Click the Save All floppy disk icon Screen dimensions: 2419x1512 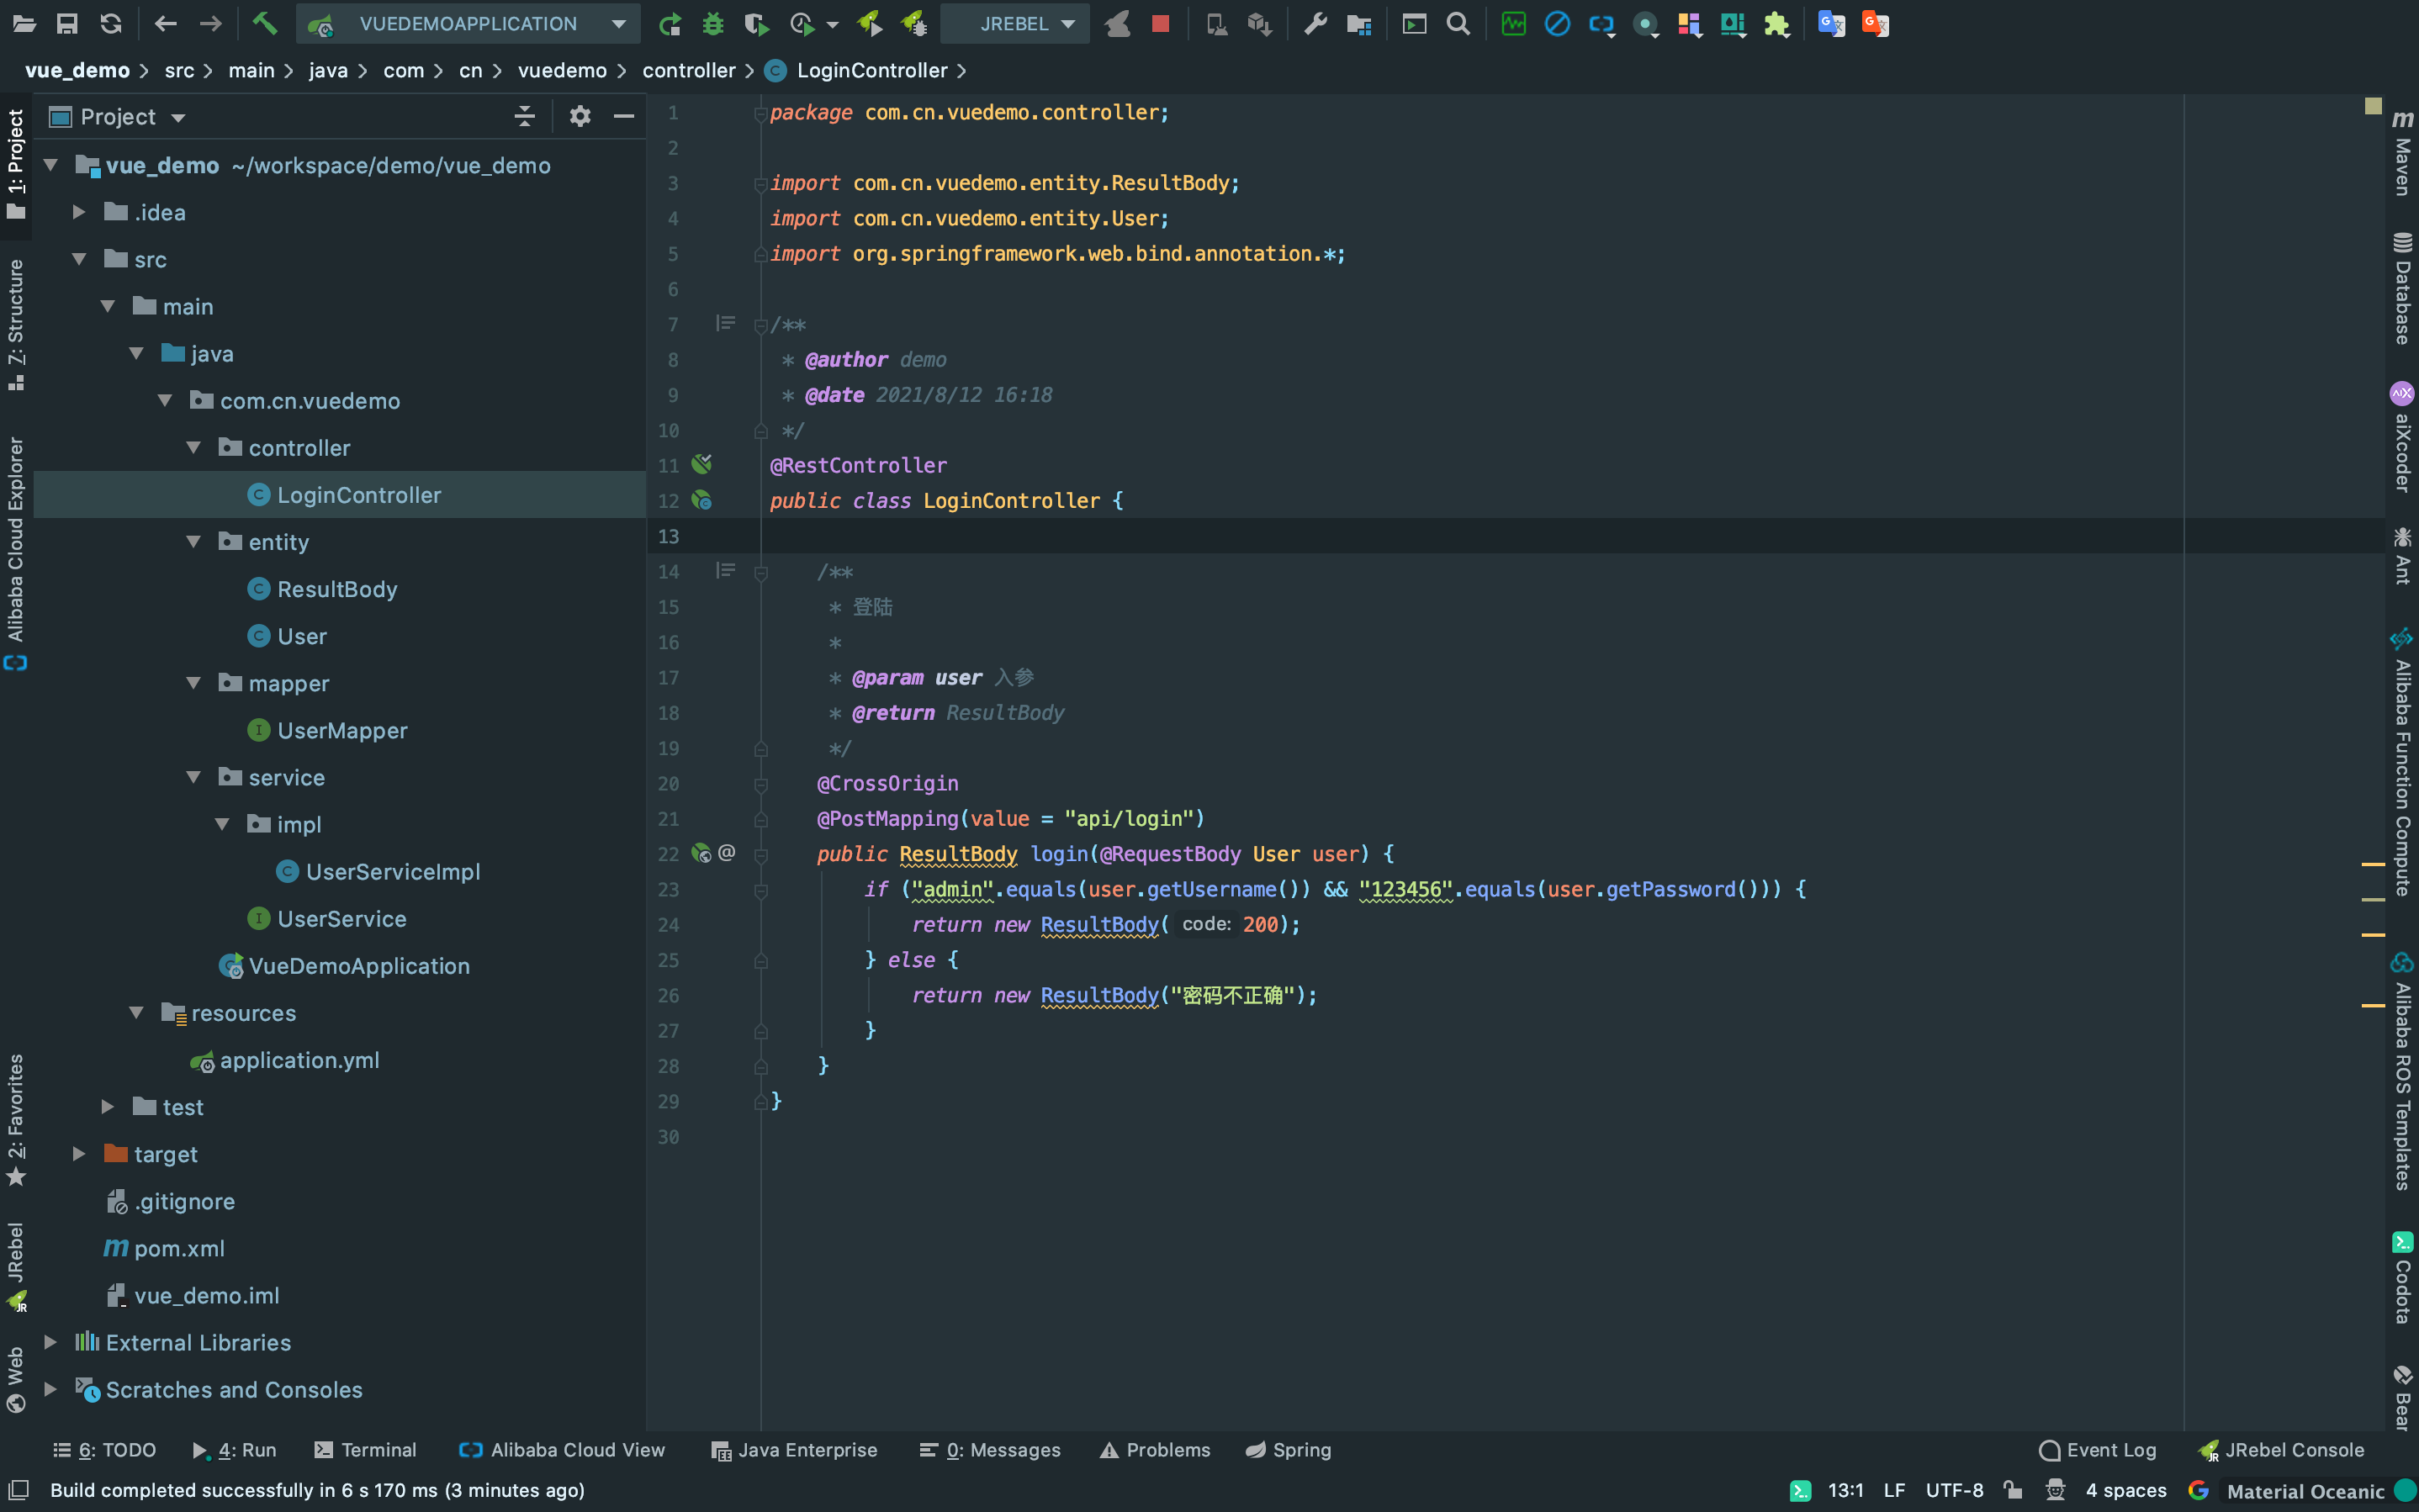pos(67,23)
